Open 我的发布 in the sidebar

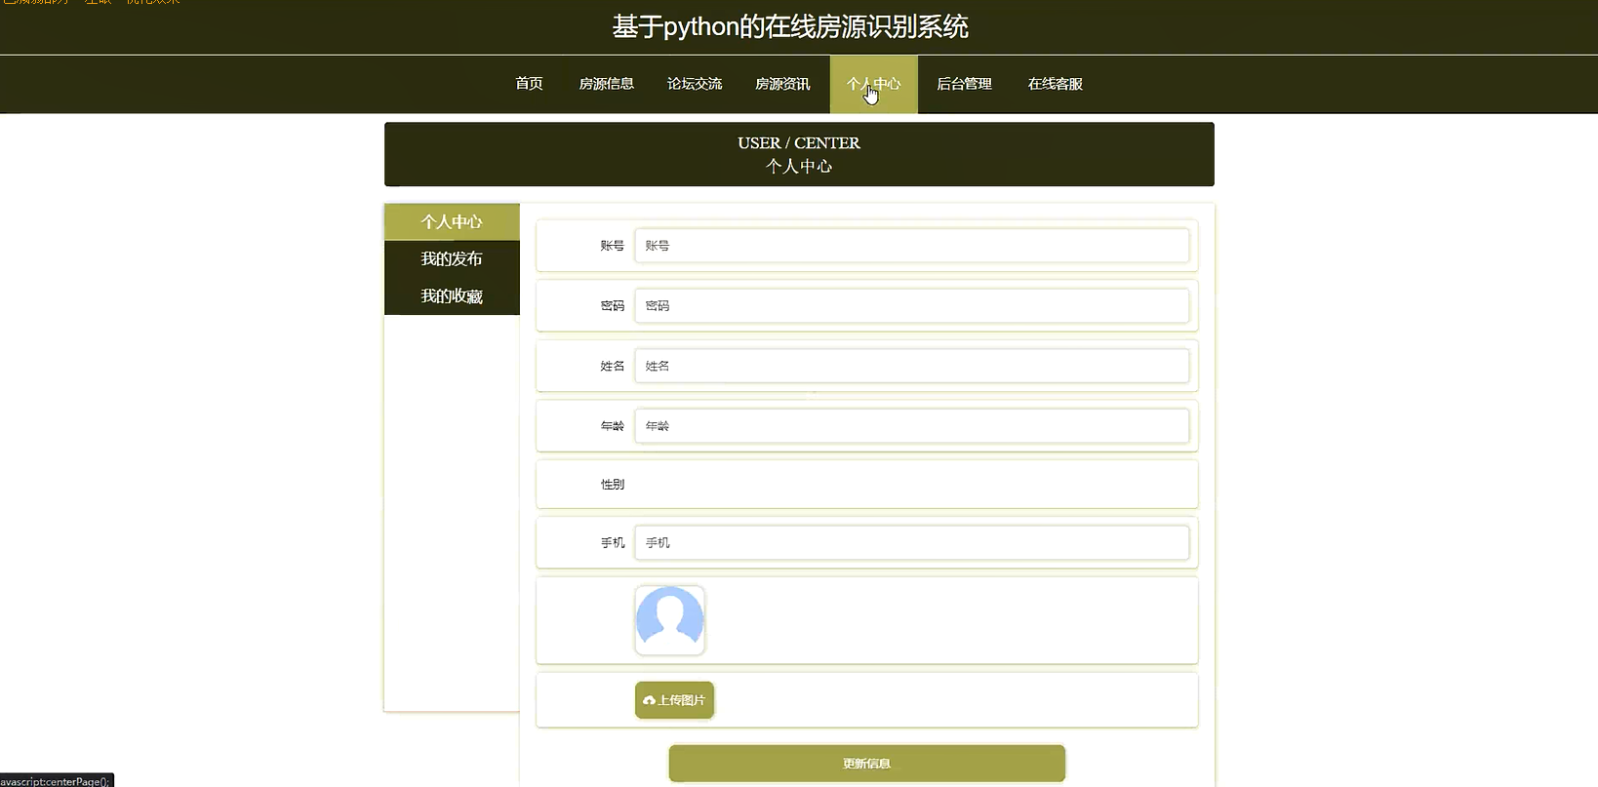point(452,258)
